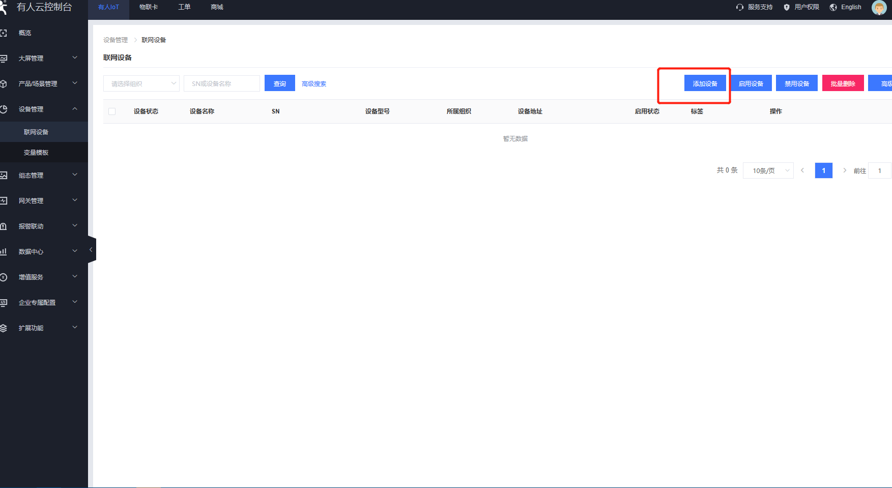Click the sidebar collapse arrow handle

click(x=91, y=250)
